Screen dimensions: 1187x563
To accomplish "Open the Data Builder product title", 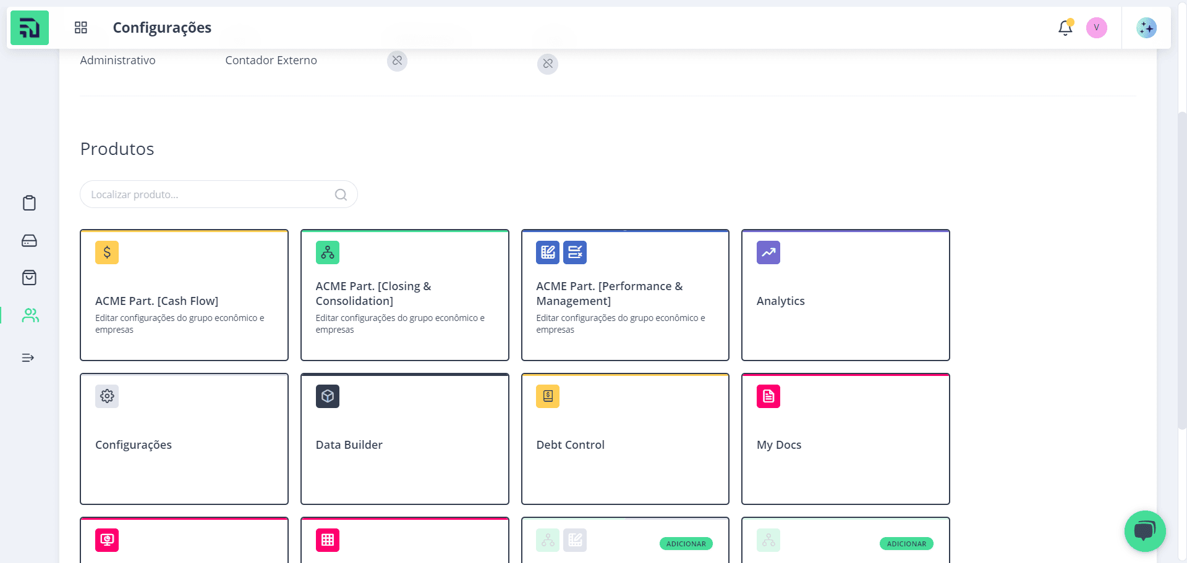I will tap(349, 445).
